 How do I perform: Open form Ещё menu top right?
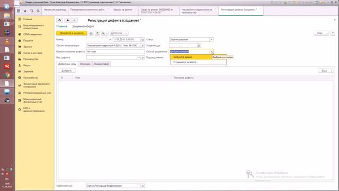pos(321,33)
